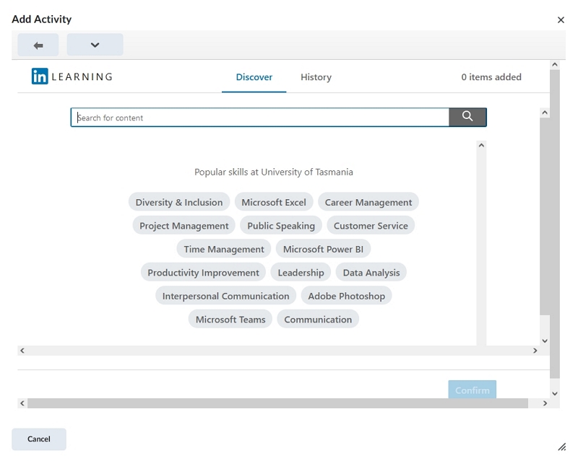Click the inner horizontal scrollbar left arrow

click(22, 351)
